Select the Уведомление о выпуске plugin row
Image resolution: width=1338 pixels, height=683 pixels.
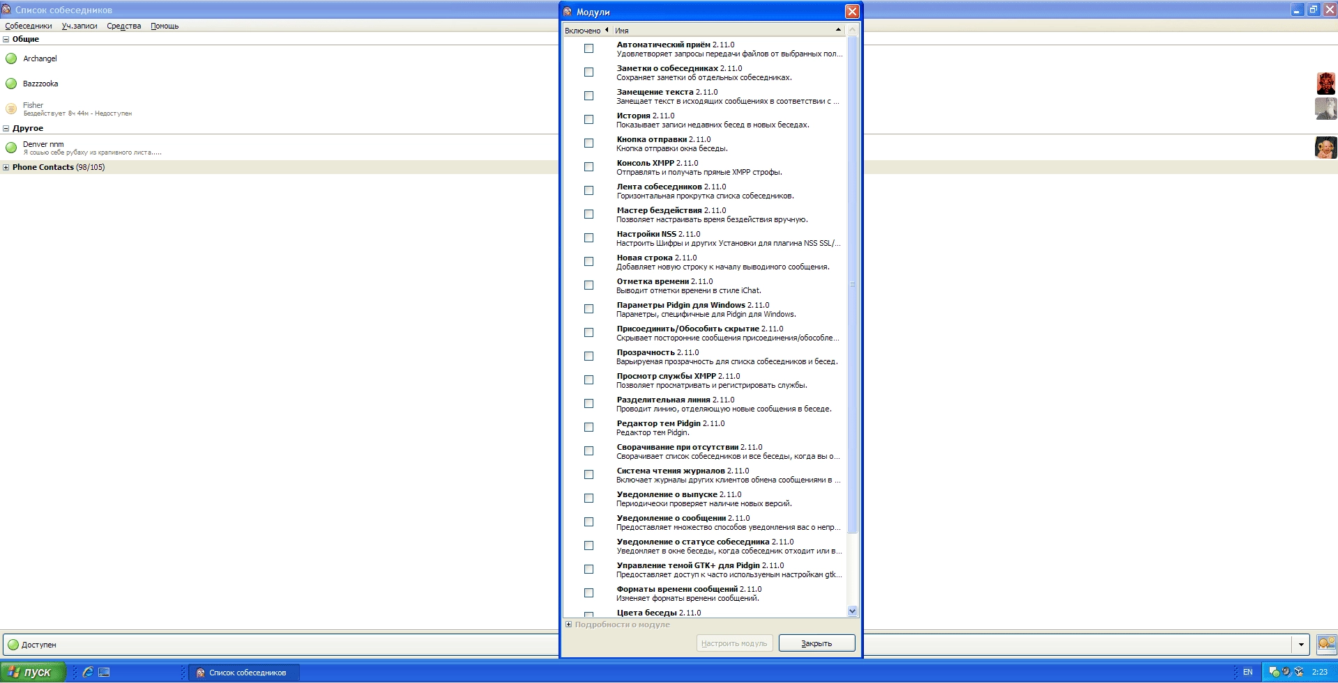(704, 498)
